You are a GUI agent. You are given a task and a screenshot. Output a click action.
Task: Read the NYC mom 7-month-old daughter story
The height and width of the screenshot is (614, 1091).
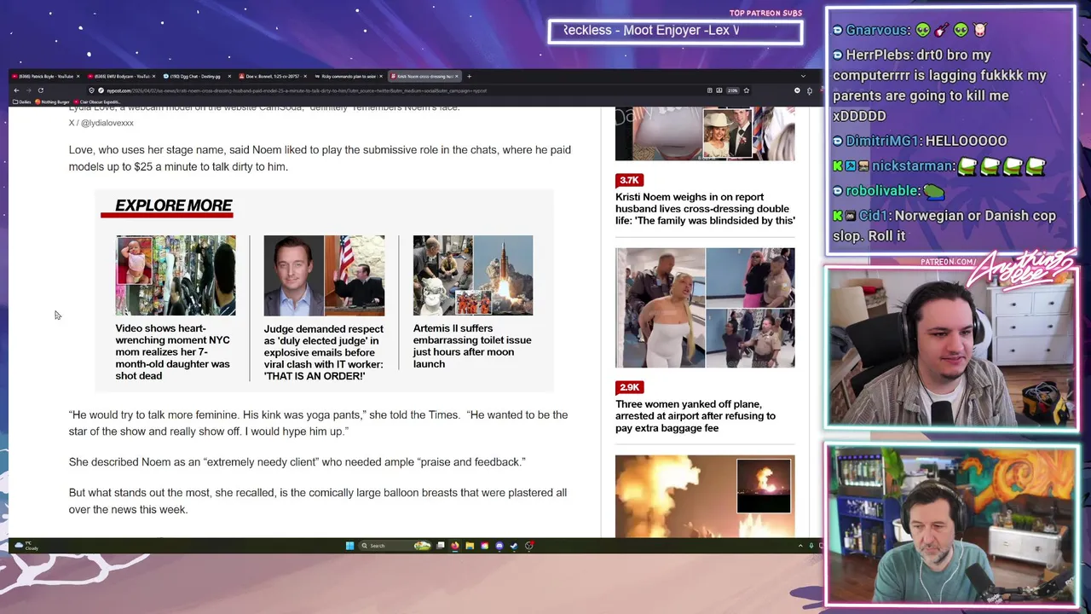(173, 351)
